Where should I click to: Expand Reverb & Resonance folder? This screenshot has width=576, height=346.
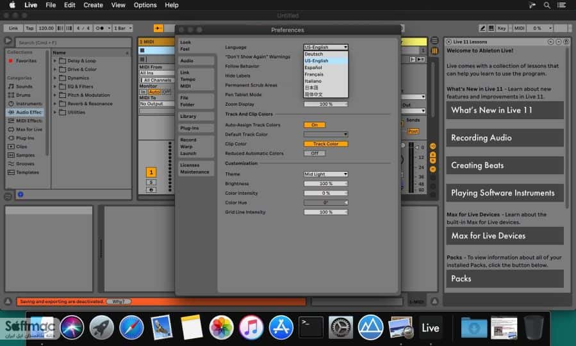55,104
